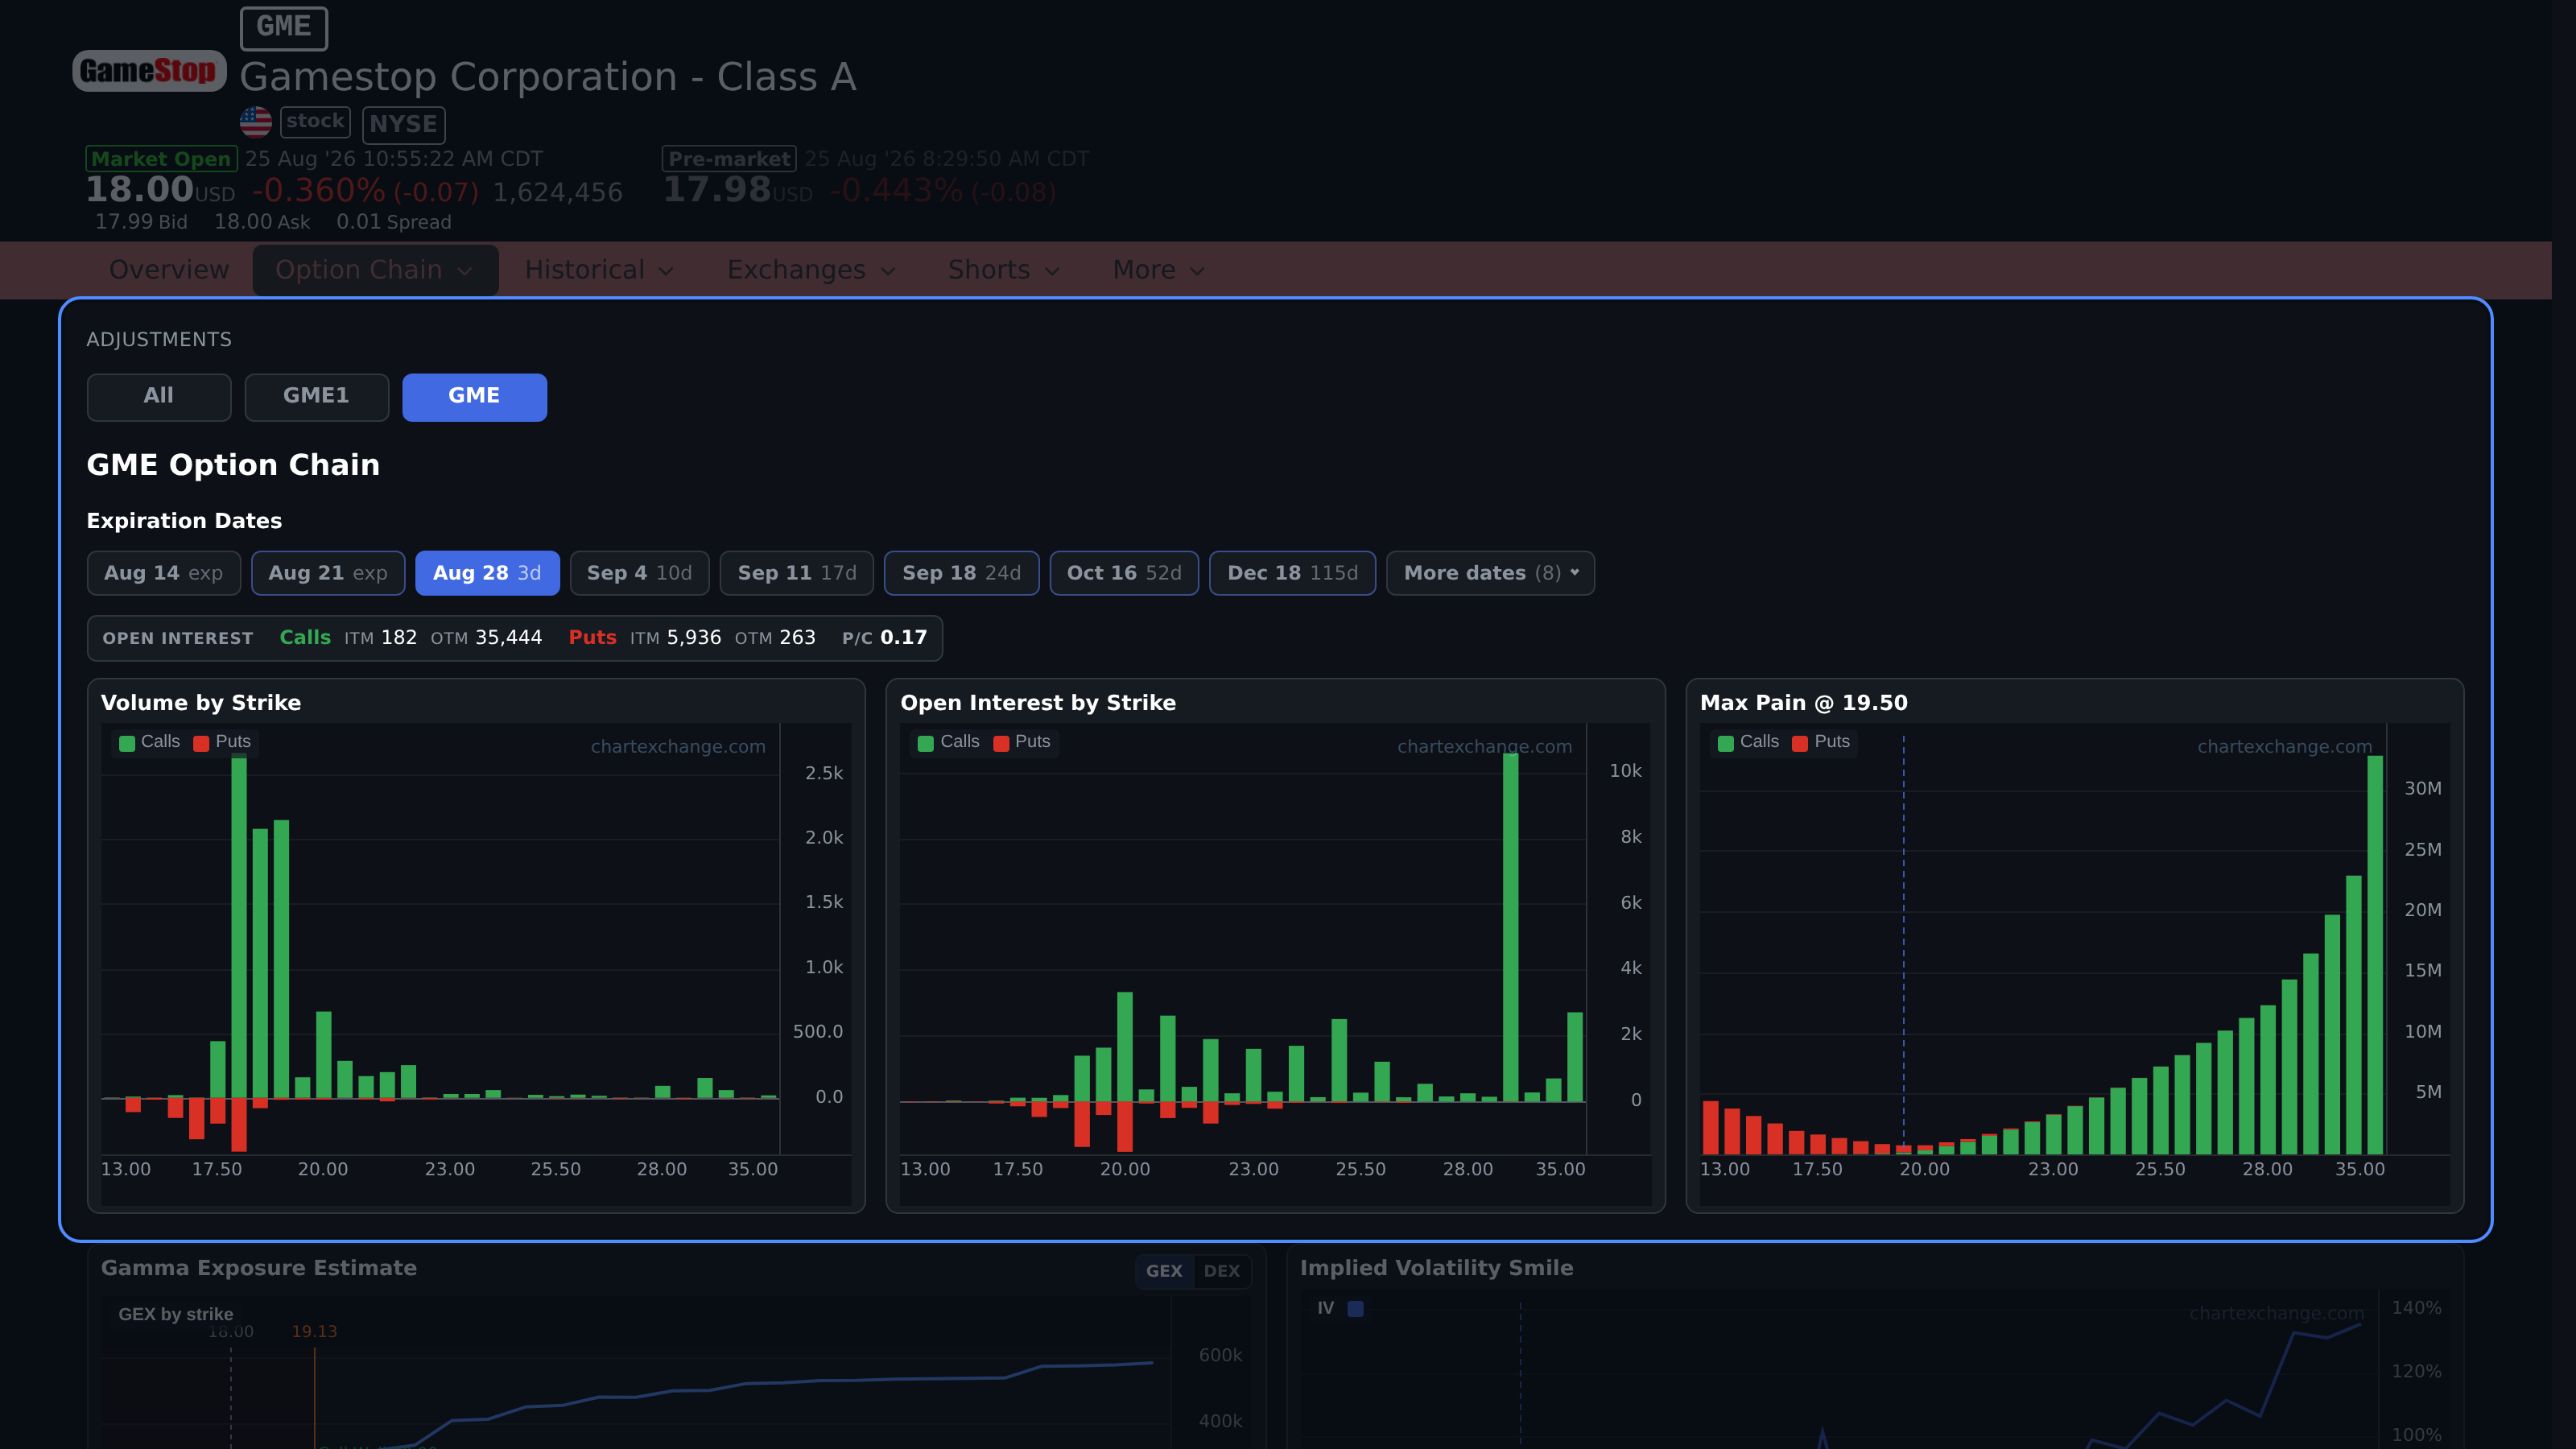Expand the More menu
This screenshot has width=2576, height=1449.
(x=1159, y=270)
